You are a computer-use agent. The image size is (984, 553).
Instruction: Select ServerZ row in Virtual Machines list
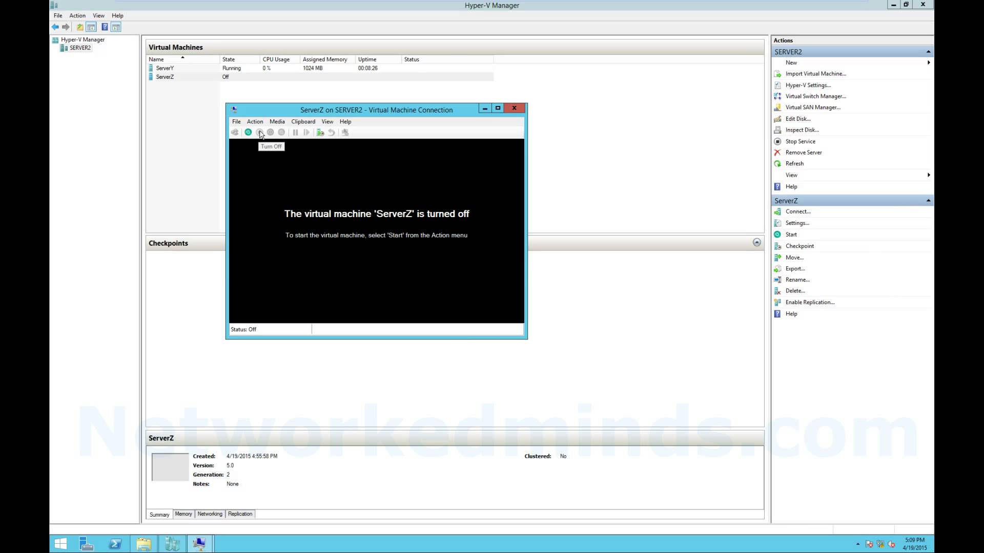(x=320, y=77)
